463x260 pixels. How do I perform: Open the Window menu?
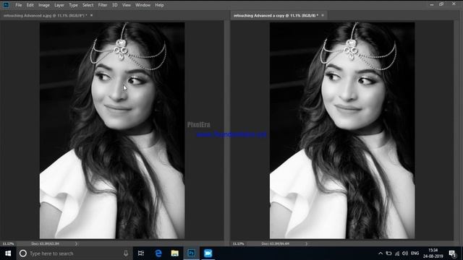coord(143,5)
